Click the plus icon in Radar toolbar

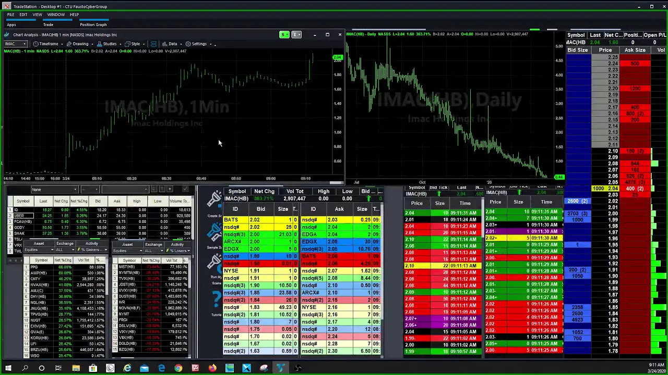[x=170, y=189]
